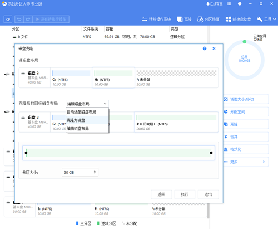Select E: (NTFS) partition at bottom
Viewport: 278px width, 229px height.
click(64, 210)
